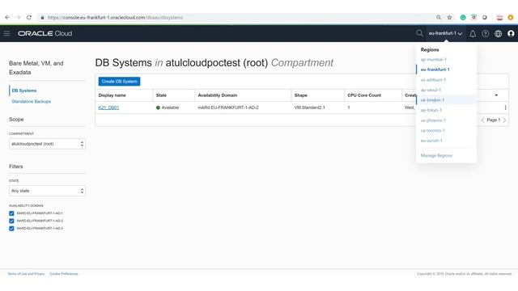
Task: Go to the previous page of results
Action: pos(482,120)
